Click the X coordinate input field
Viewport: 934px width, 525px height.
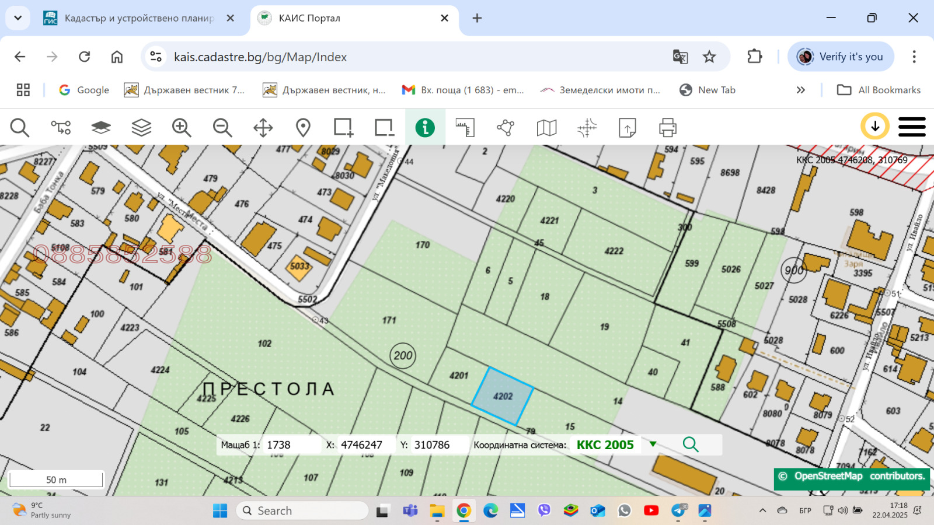[362, 444]
